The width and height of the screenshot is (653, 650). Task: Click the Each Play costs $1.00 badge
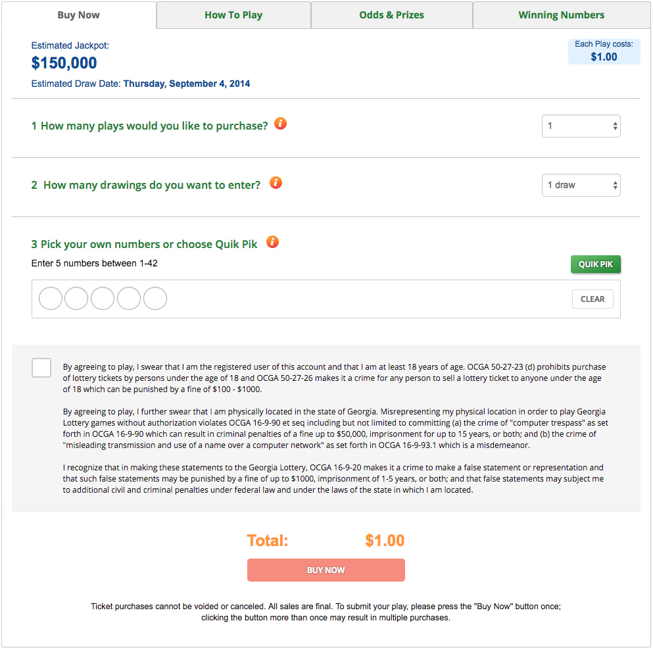(604, 51)
